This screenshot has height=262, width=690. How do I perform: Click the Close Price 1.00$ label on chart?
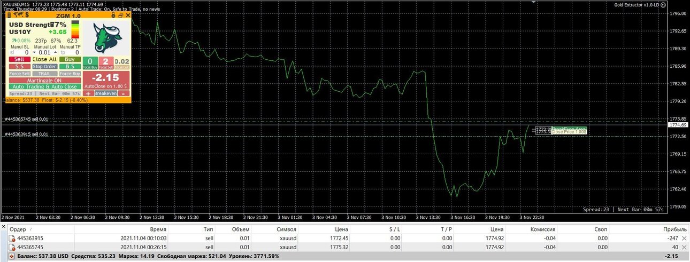569,132
